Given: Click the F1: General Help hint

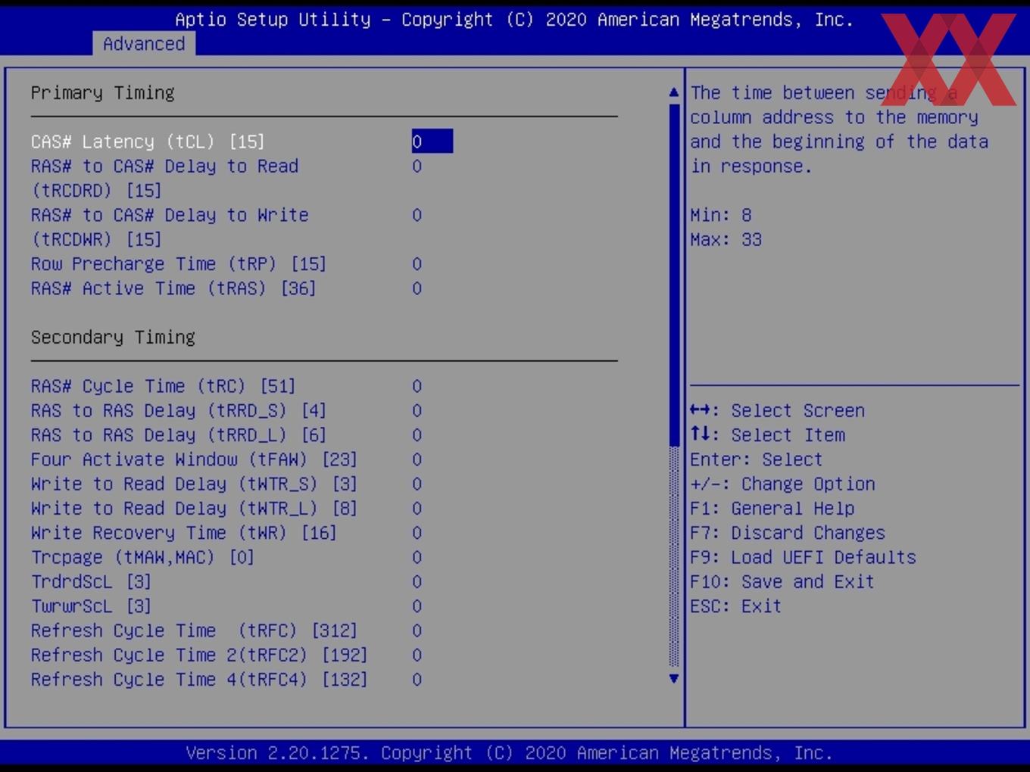Looking at the screenshot, I should (772, 509).
